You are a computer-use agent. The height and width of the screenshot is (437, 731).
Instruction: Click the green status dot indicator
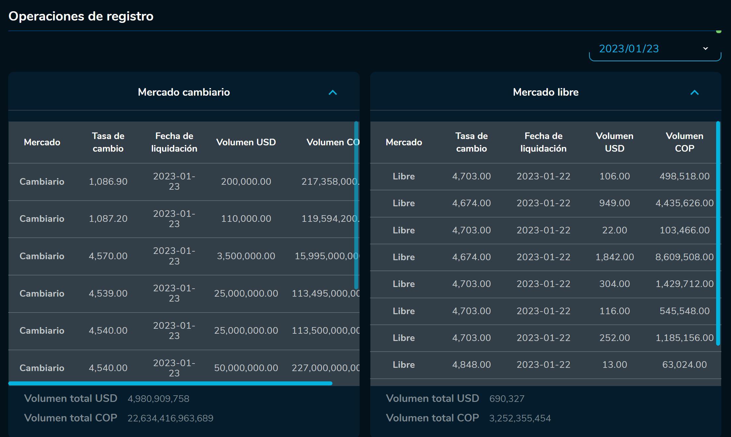[x=718, y=31]
